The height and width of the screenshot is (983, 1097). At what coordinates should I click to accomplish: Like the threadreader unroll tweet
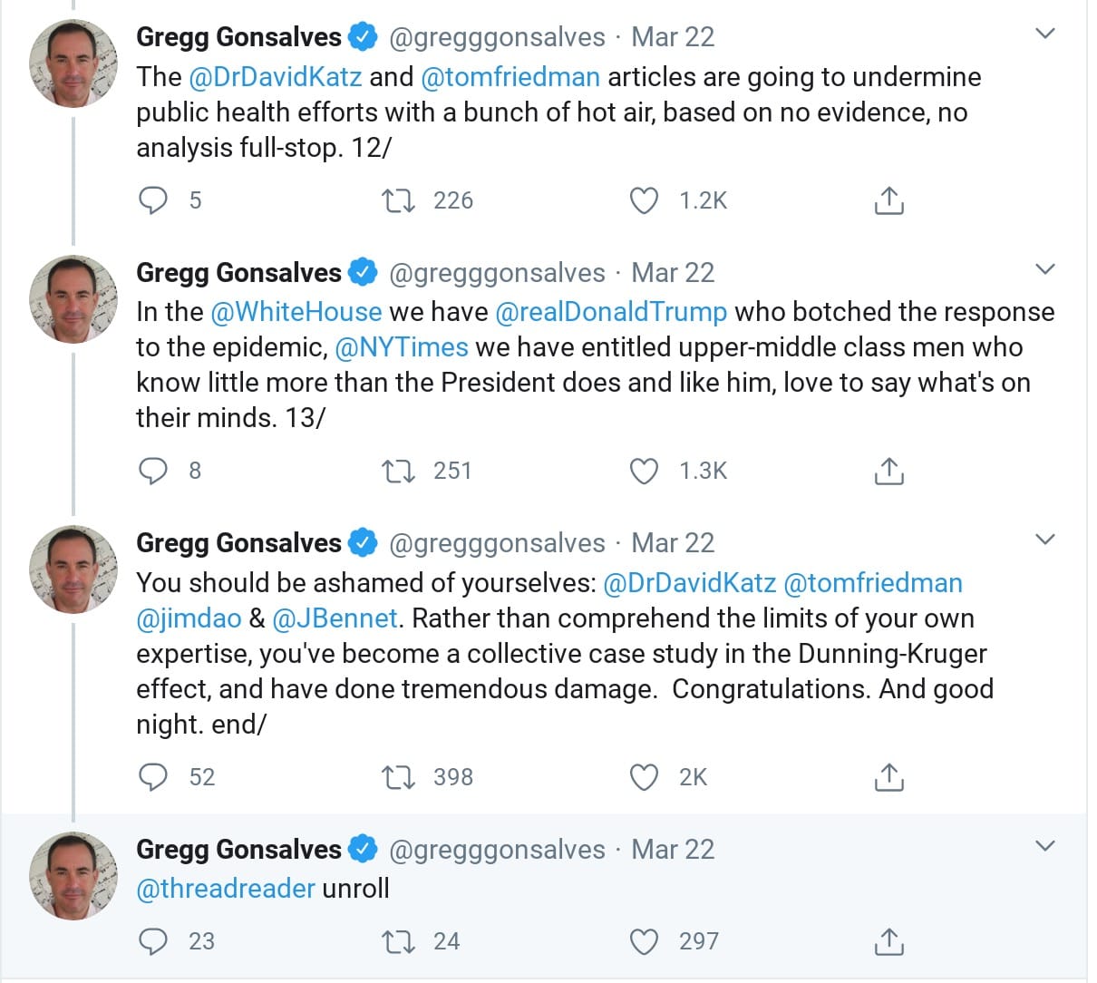[x=644, y=942]
